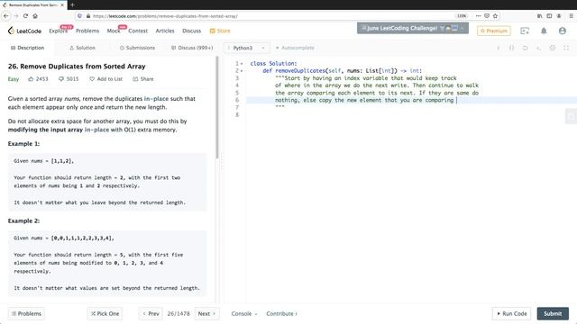This screenshot has height=324, width=577.
Task: Open the Discuss nav item
Action: pyautogui.click(x=192, y=31)
